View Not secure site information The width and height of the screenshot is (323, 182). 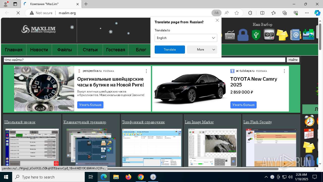pyautogui.click(x=41, y=13)
